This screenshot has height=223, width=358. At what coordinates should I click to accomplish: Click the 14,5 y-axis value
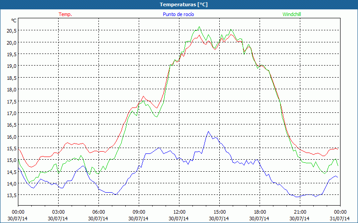pyautogui.click(x=12, y=172)
